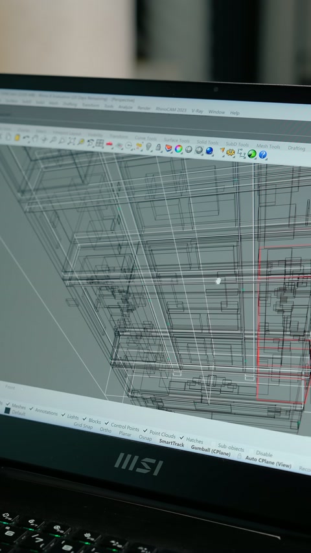
Task: Select the Zoom Dynamic magnifier icon
Action: click(x=53, y=140)
